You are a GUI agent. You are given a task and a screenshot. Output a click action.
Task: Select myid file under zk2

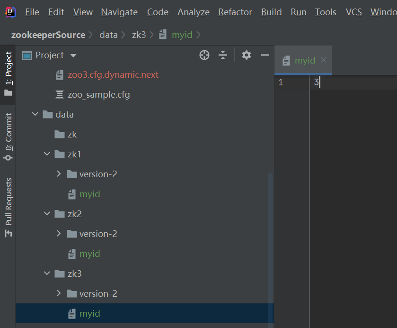90,254
